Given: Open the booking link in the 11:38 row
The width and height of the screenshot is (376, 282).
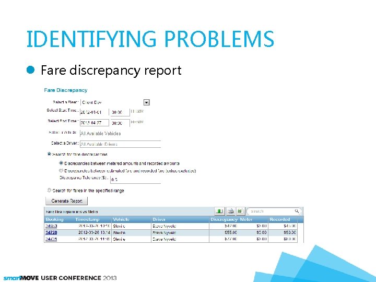Looking at the screenshot, I should (x=51, y=239).
